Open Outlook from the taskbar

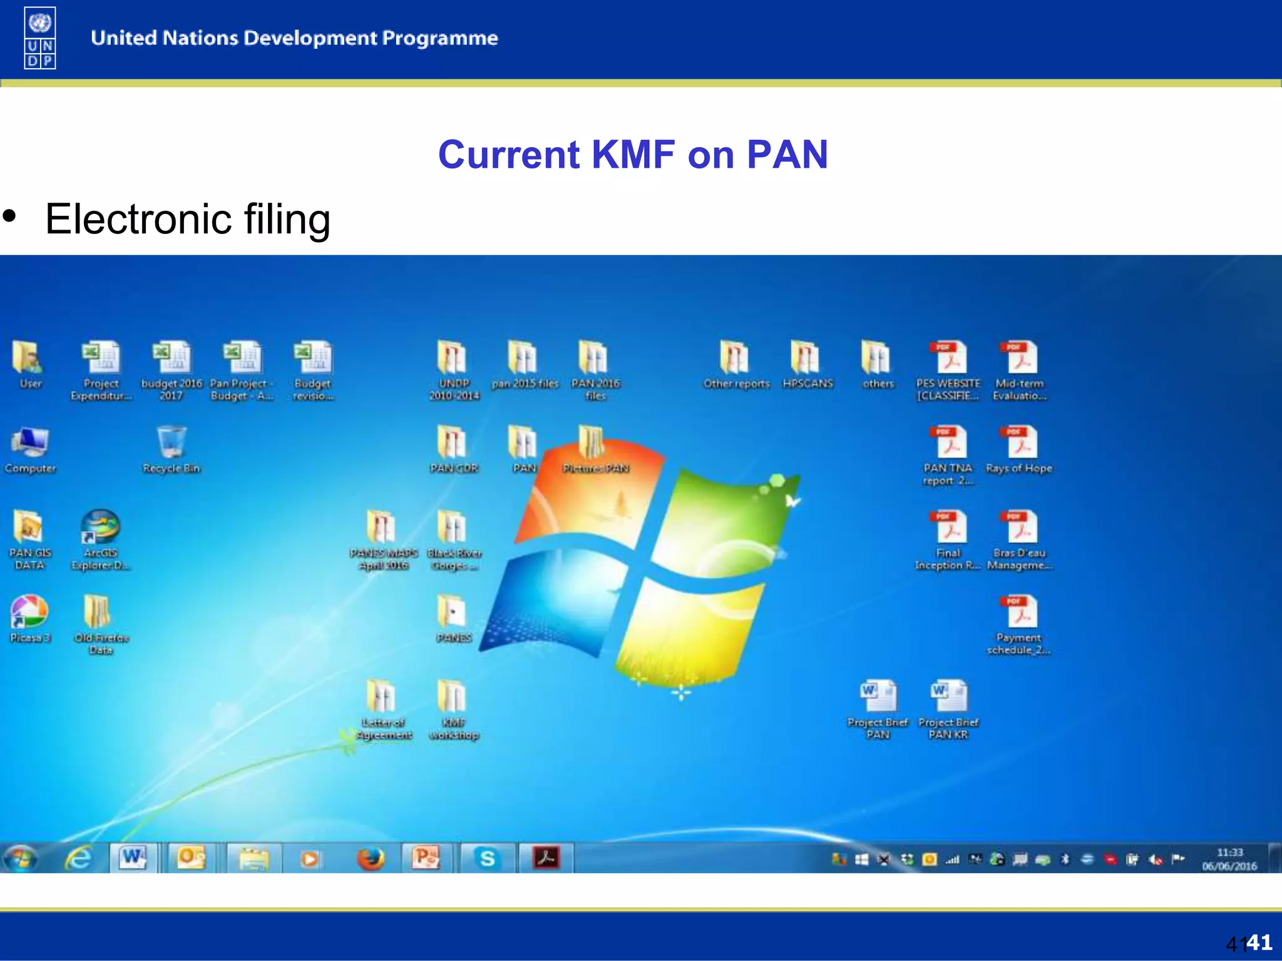[191, 858]
